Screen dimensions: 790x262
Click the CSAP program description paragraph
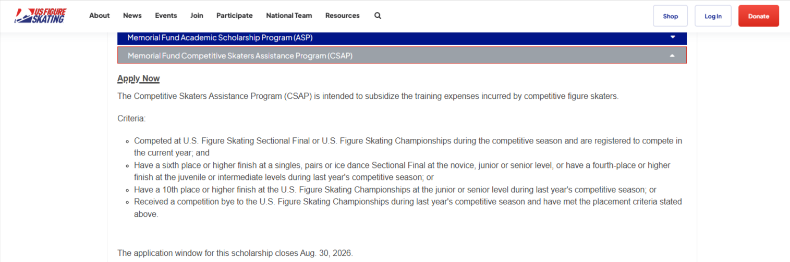(368, 96)
